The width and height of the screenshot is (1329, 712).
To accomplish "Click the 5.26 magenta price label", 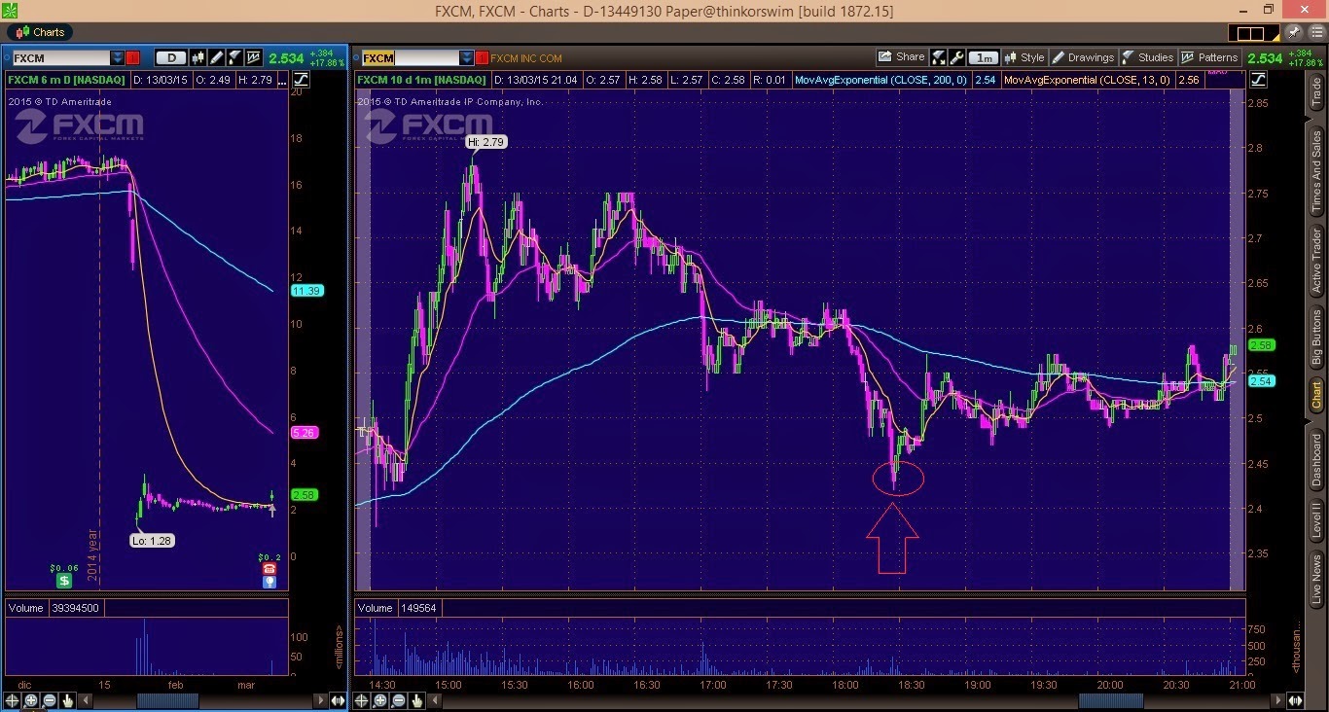I will (x=305, y=432).
